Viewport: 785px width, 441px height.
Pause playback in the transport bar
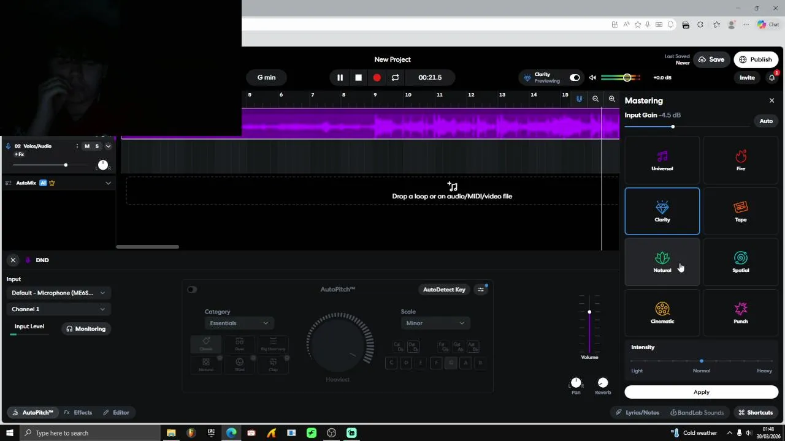pyautogui.click(x=340, y=78)
